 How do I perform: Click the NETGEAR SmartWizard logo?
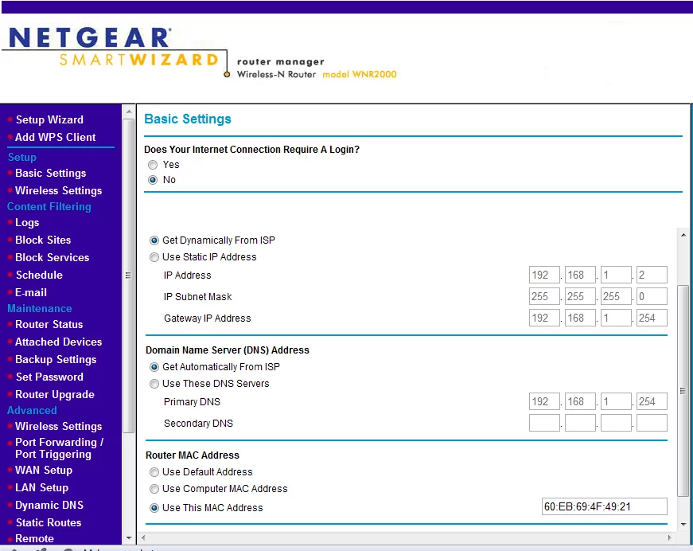coord(114,47)
